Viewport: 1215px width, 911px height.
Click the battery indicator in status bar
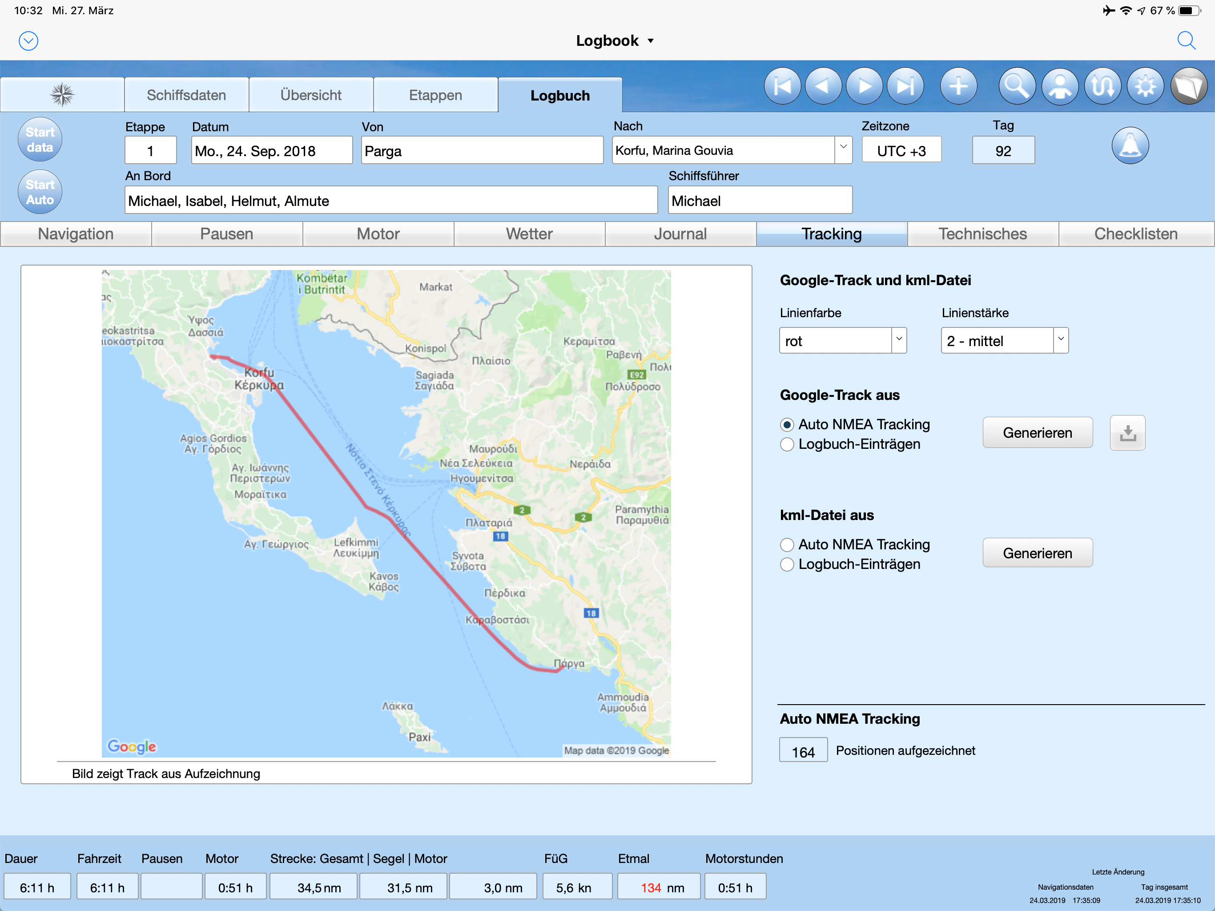(x=1189, y=10)
